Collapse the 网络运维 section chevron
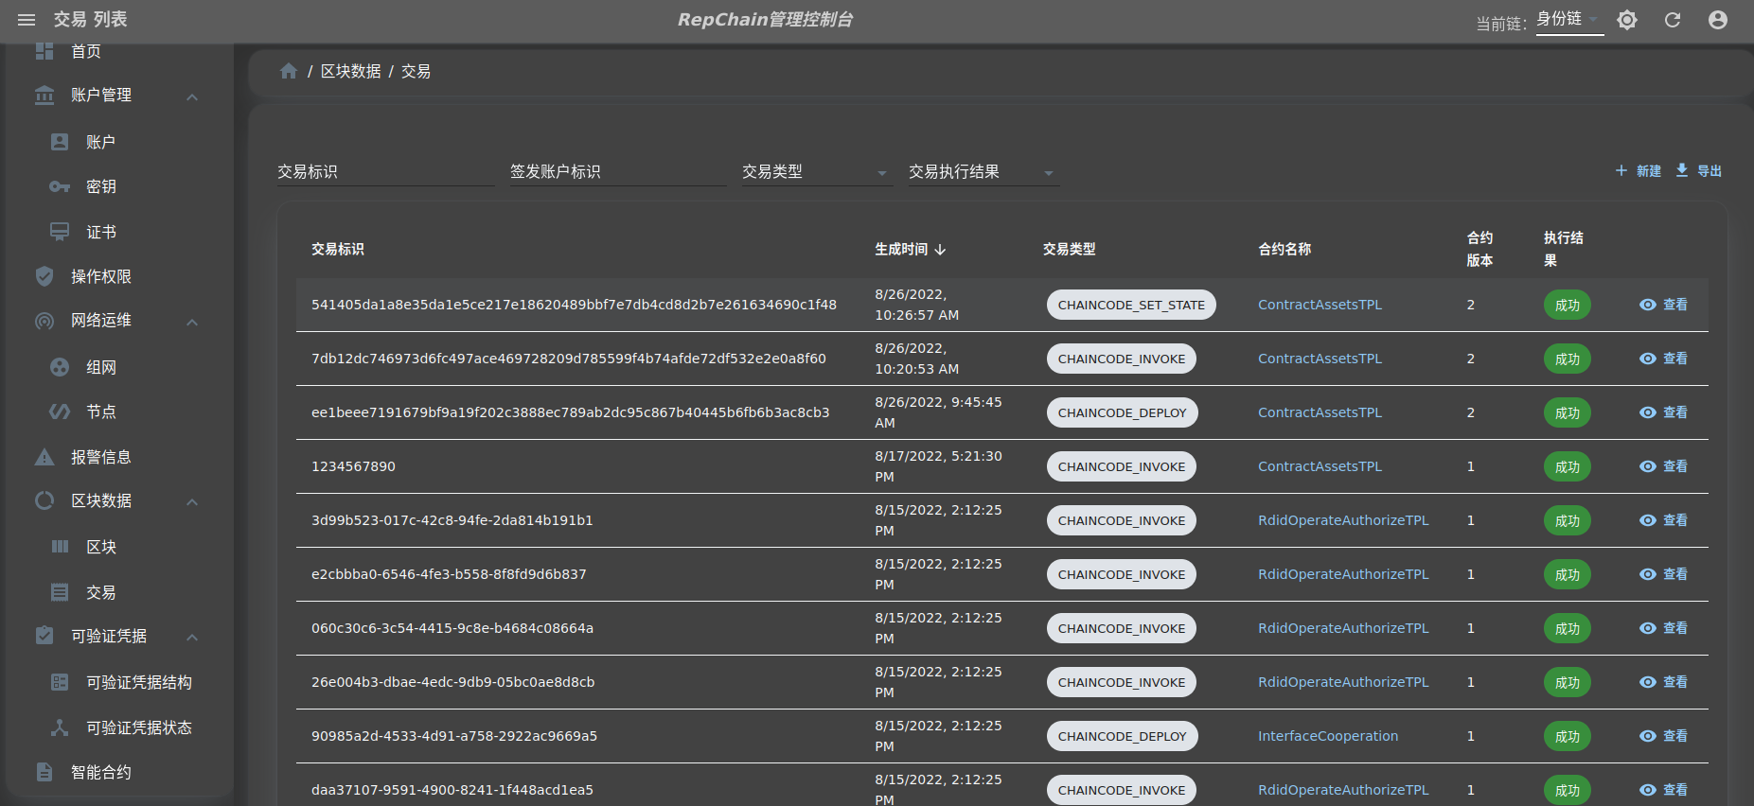Screen dimensions: 1754x806 (x=192, y=322)
